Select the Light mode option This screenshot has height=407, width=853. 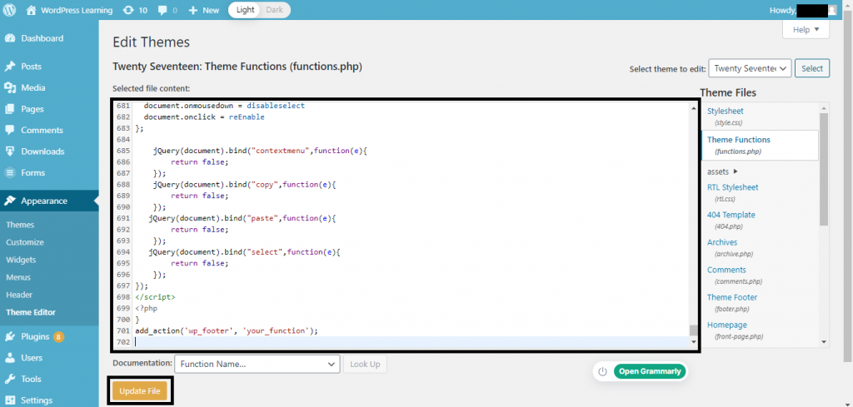pyautogui.click(x=246, y=10)
